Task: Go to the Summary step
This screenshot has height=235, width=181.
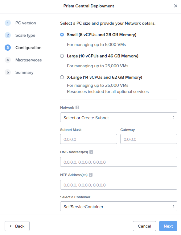Action: (x=24, y=72)
